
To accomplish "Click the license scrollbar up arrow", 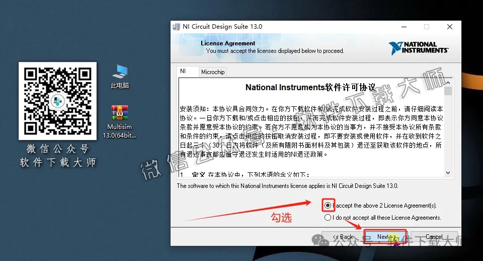I will tap(448, 83).
